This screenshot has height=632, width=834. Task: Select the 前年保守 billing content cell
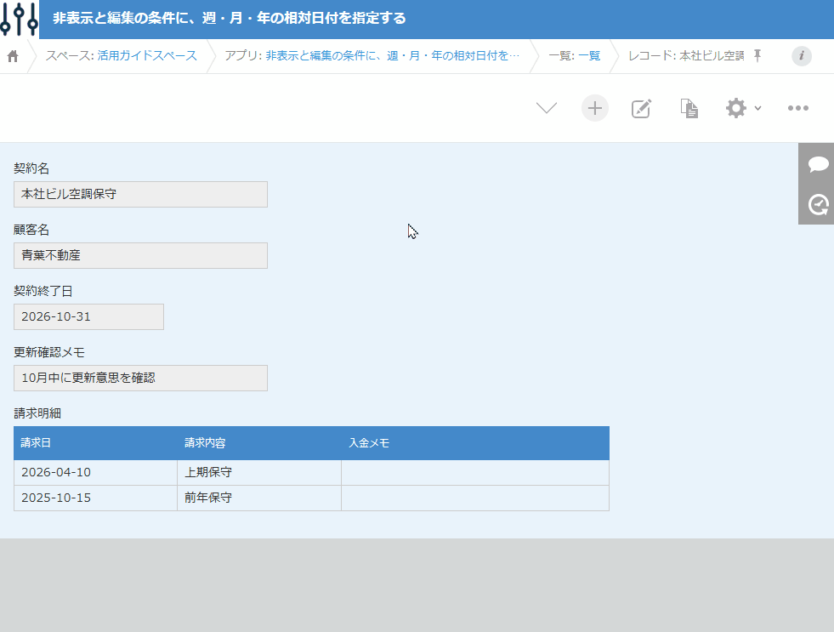tap(259, 498)
